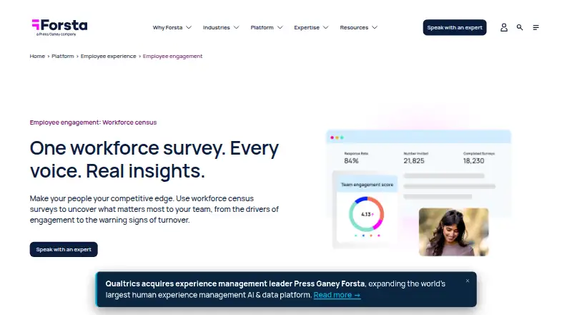Click the team engagement score donut chart
Screen dimensions: 572x315
coord(366,214)
